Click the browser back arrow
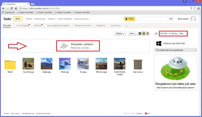Screen dimensions: 202x117 (x=3, y=8)
